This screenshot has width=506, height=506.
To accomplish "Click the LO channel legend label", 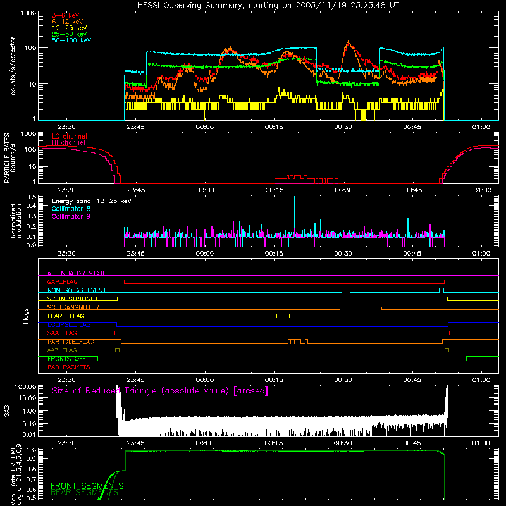I will (70, 136).
